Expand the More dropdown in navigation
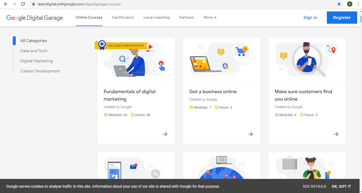The height and width of the screenshot is (193, 362). tap(210, 18)
